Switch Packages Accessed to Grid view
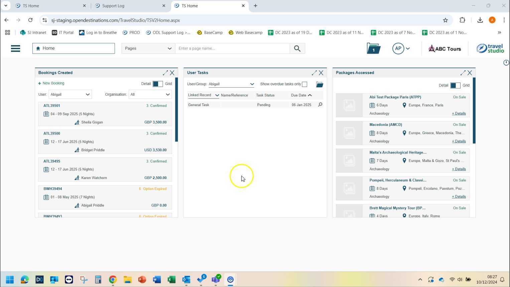Viewport: 510px width, 287px height. (455, 86)
